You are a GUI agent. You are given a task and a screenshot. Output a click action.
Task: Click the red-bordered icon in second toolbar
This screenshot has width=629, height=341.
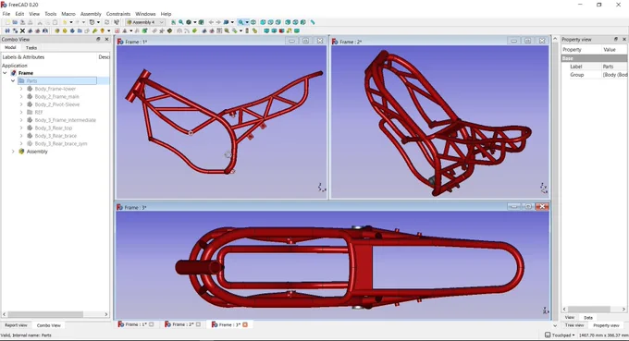pyautogui.click(x=117, y=30)
